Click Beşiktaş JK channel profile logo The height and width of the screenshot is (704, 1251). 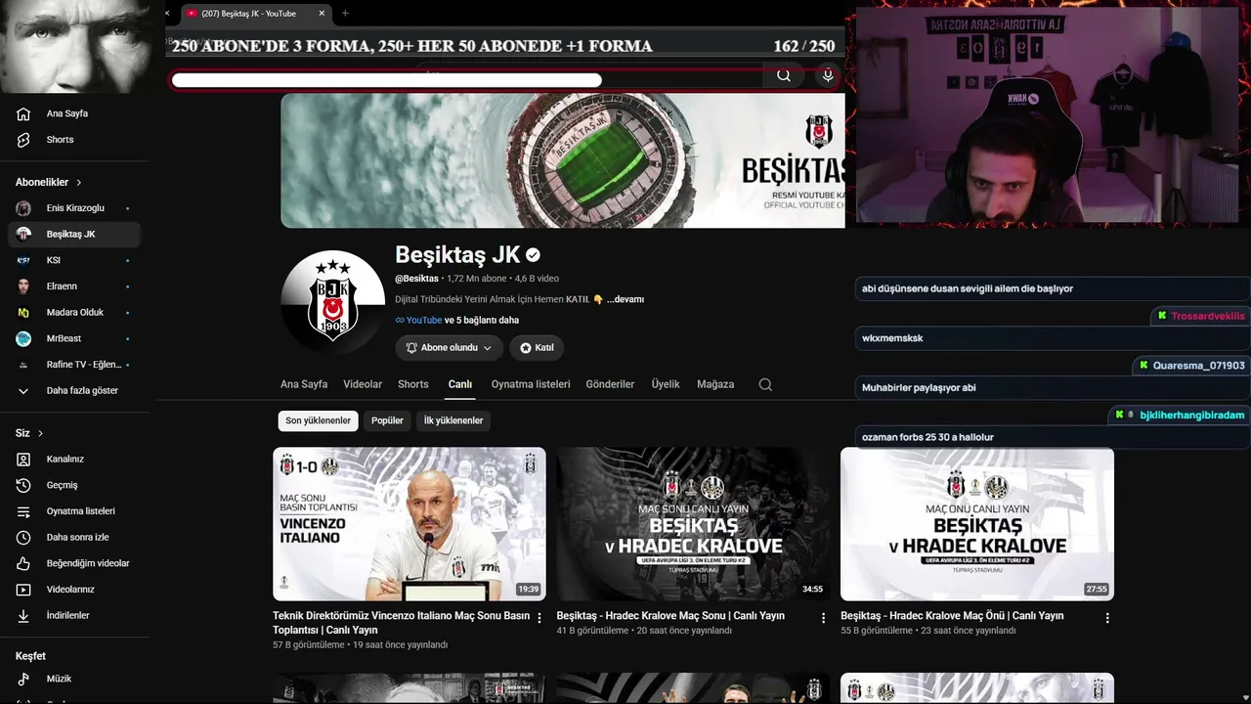(x=332, y=302)
